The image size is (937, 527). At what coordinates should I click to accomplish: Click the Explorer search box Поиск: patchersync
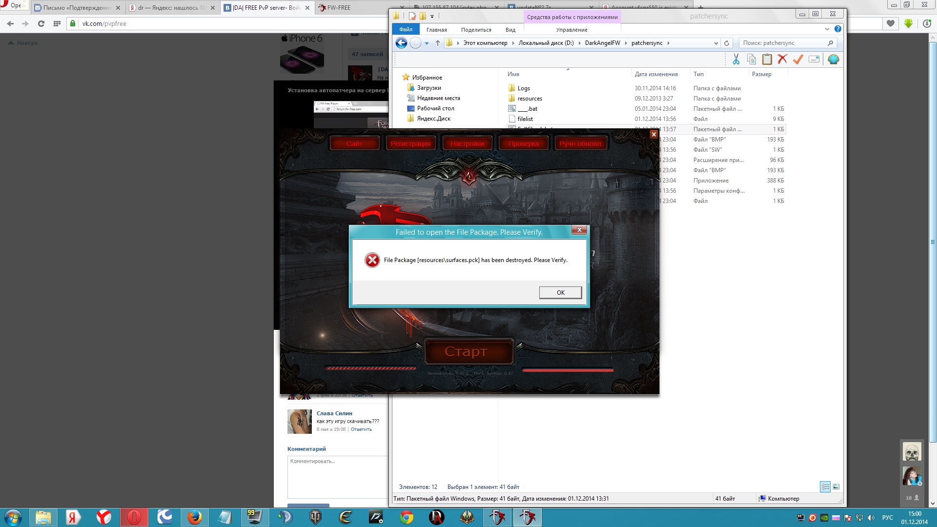click(788, 43)
